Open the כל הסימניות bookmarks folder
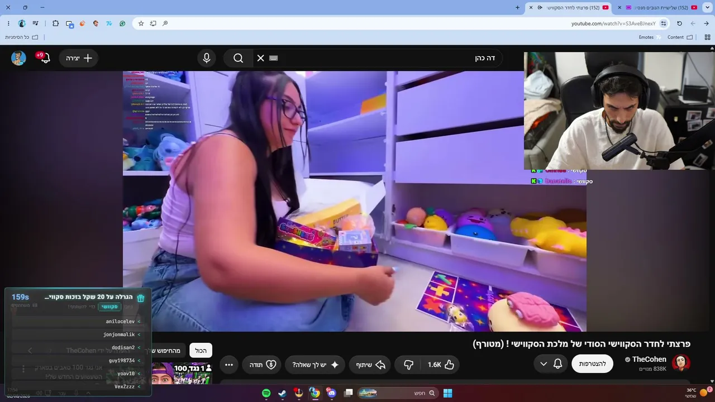The height and width of the screenshot is (402, 715). tap(21, 37)
